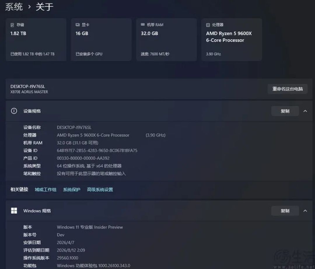
Task: Click the graphics card icon beside 显卡
Action: 78,25
